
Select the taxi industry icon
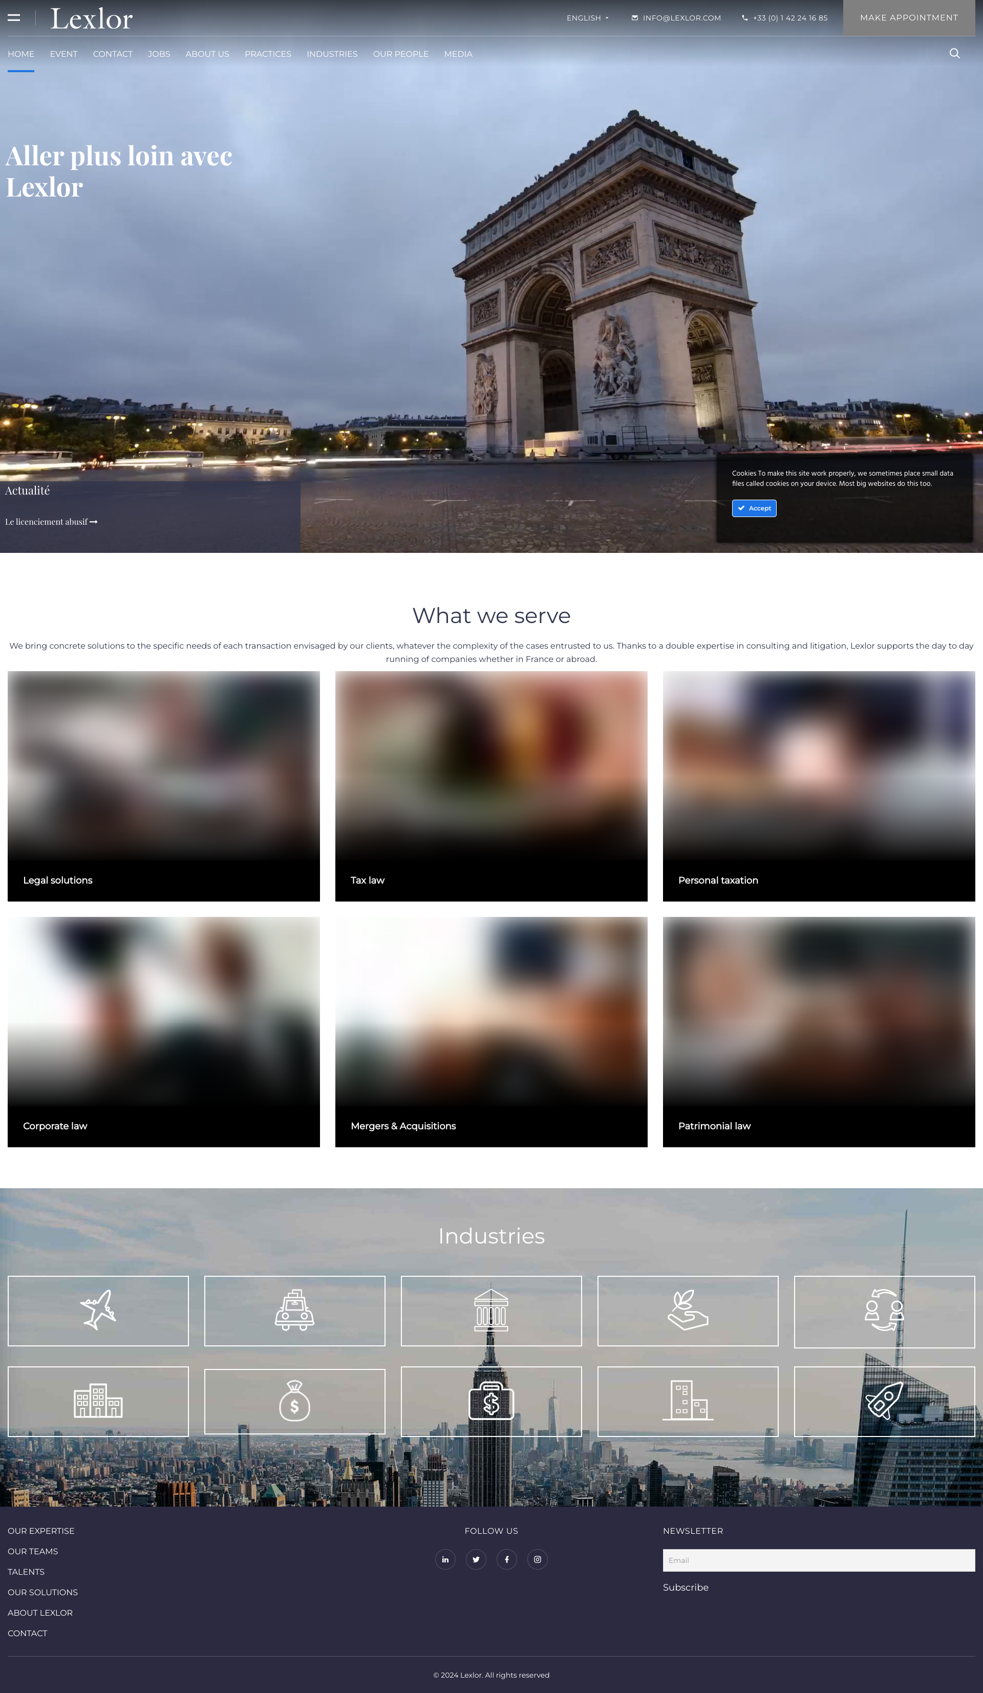[x=294, y=1310]
